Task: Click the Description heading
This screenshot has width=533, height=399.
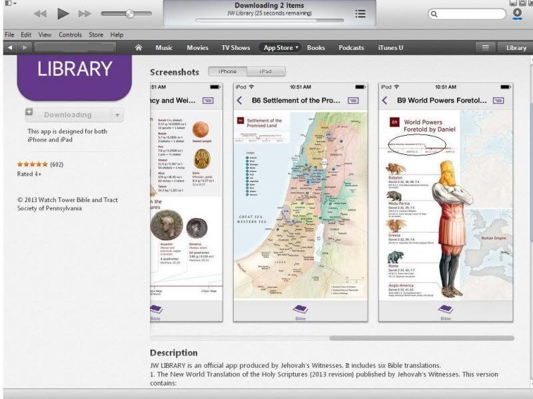Action: (x=174, y=353)
